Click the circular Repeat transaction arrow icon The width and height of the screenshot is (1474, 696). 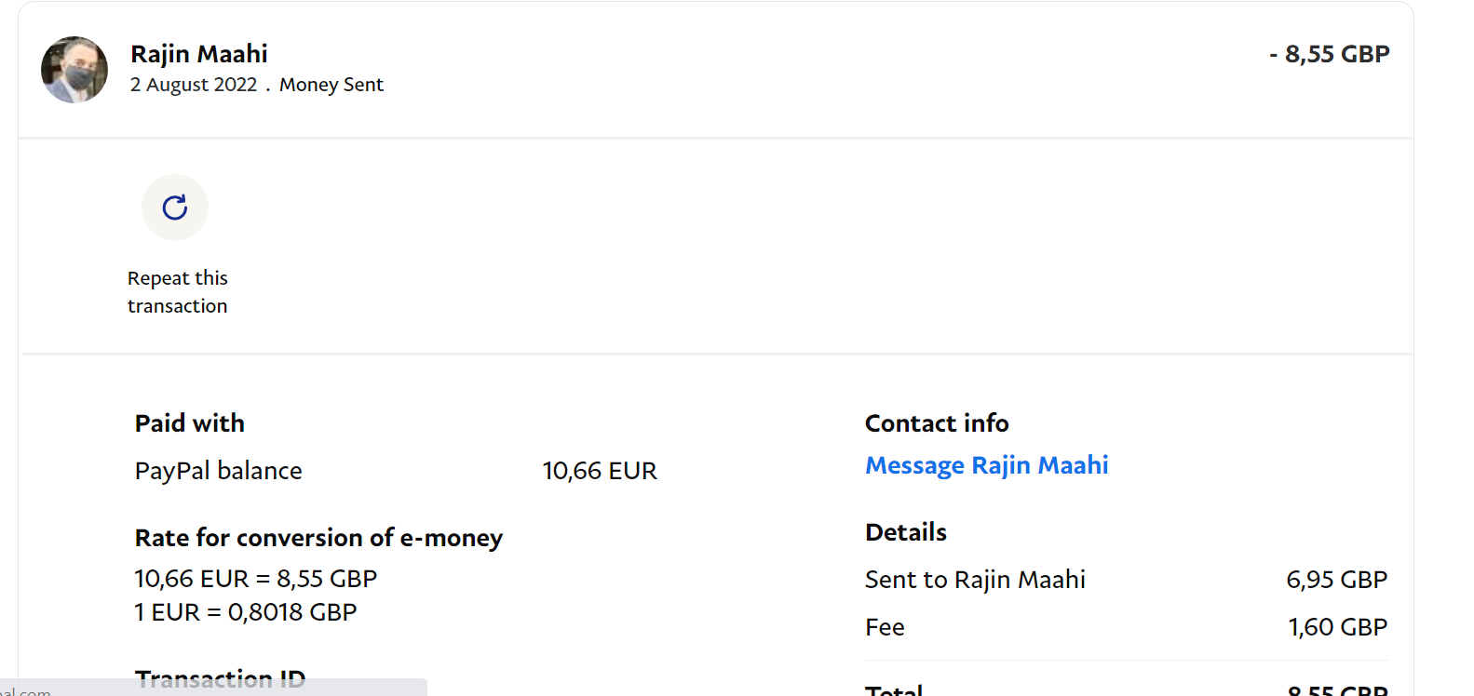pos(175,207)
